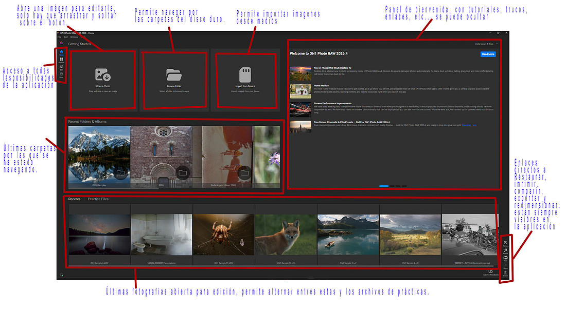Launch the Restore AI shortcut icon
Image resolution: width=566 pixels, height=311 pixels.
505,244
